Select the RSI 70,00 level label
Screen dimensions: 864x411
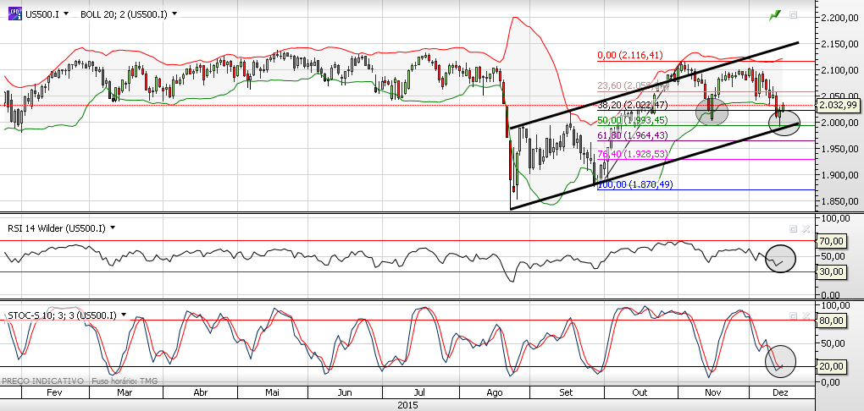[x=834, y=241]
